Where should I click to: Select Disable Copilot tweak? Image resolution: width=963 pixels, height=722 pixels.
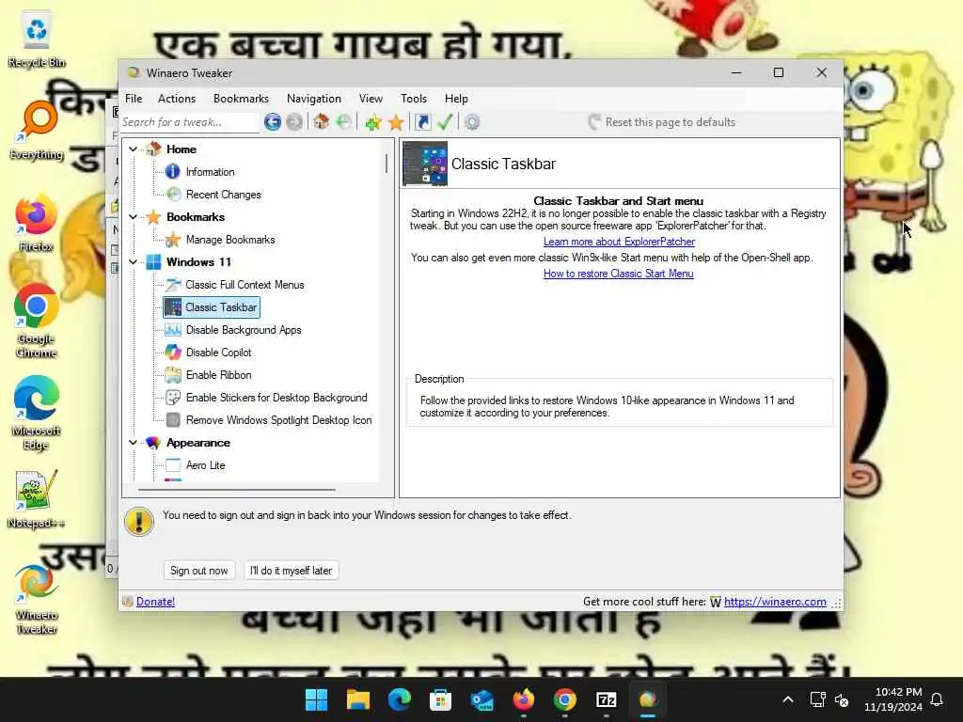point(218,353)
